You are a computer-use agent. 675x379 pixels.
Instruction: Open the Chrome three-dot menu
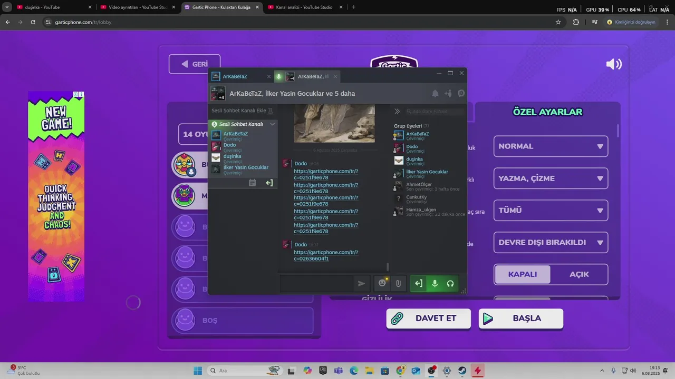(x=667, y=22)
